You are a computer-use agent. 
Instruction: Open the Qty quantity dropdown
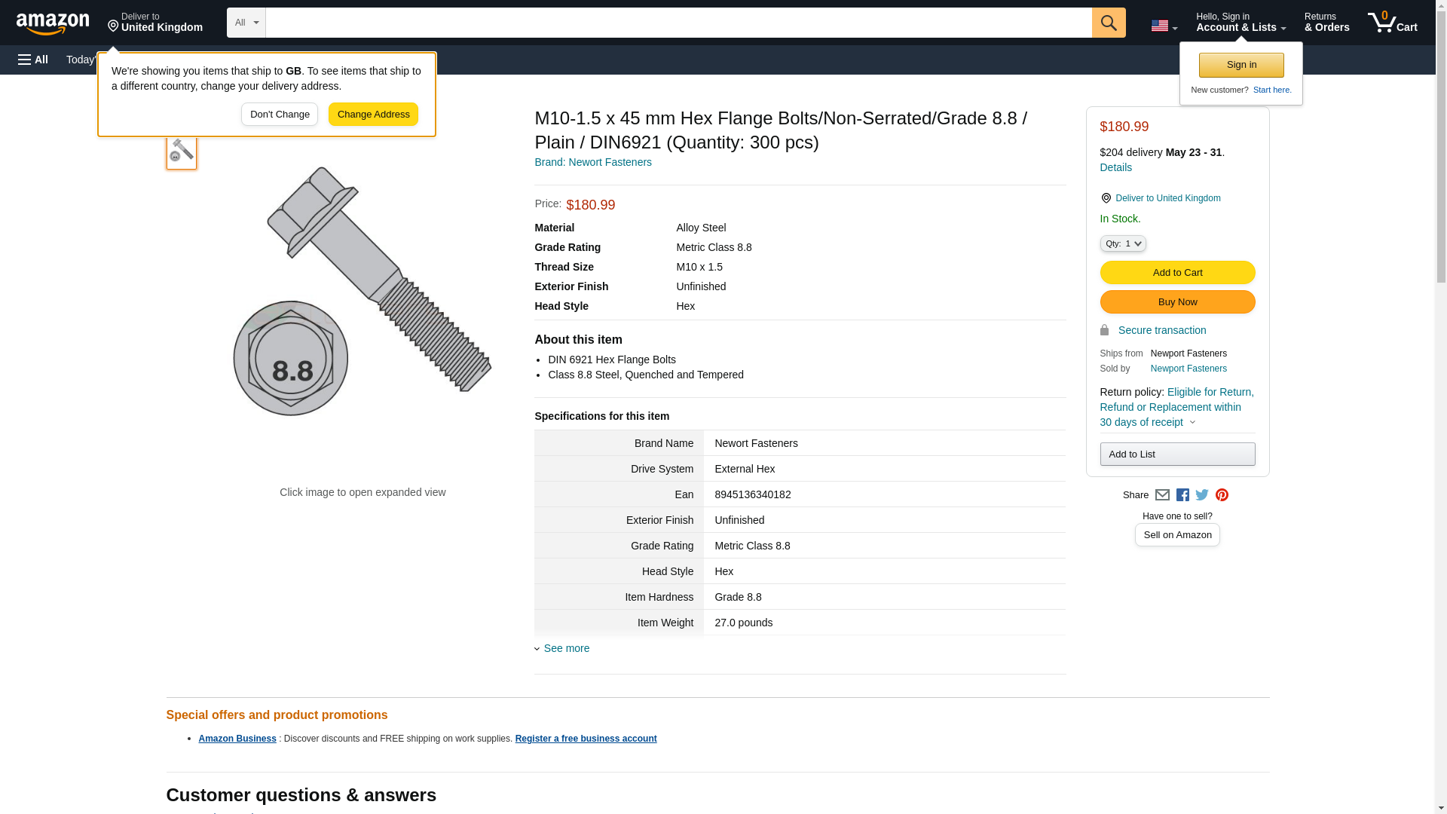coord(1122,243)
